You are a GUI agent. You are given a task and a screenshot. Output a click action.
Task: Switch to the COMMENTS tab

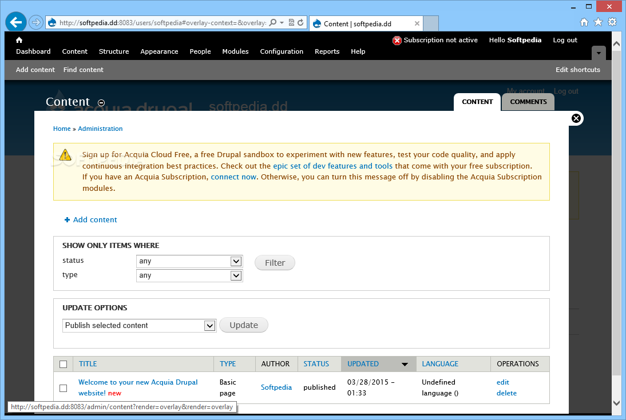click(x=528, y=102)
